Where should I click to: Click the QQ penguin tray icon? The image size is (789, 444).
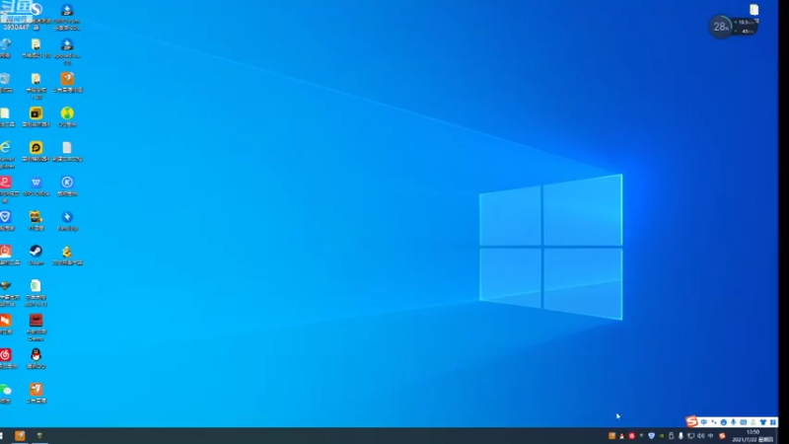[x=622, y=436]
